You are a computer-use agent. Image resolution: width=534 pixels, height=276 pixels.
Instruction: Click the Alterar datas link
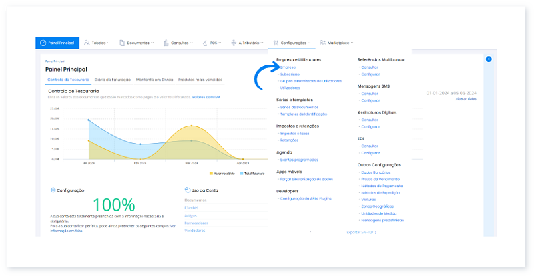(466, 99)
